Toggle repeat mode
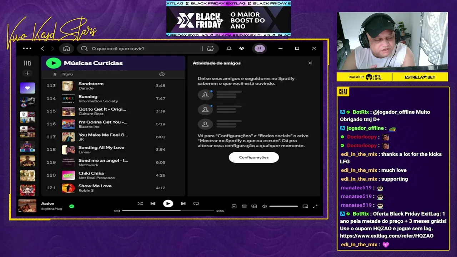The height and width of the screenshot is (257, 457). click(196, 204)
